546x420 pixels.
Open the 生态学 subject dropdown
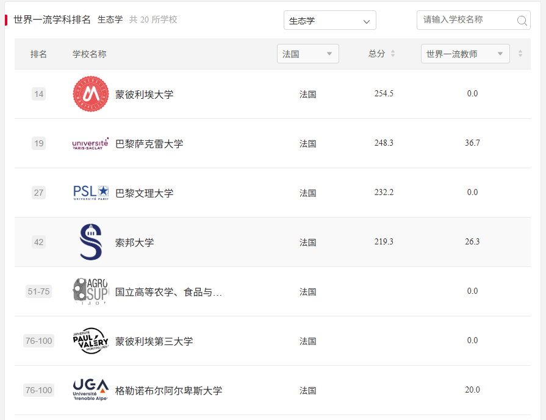(329, 20)
